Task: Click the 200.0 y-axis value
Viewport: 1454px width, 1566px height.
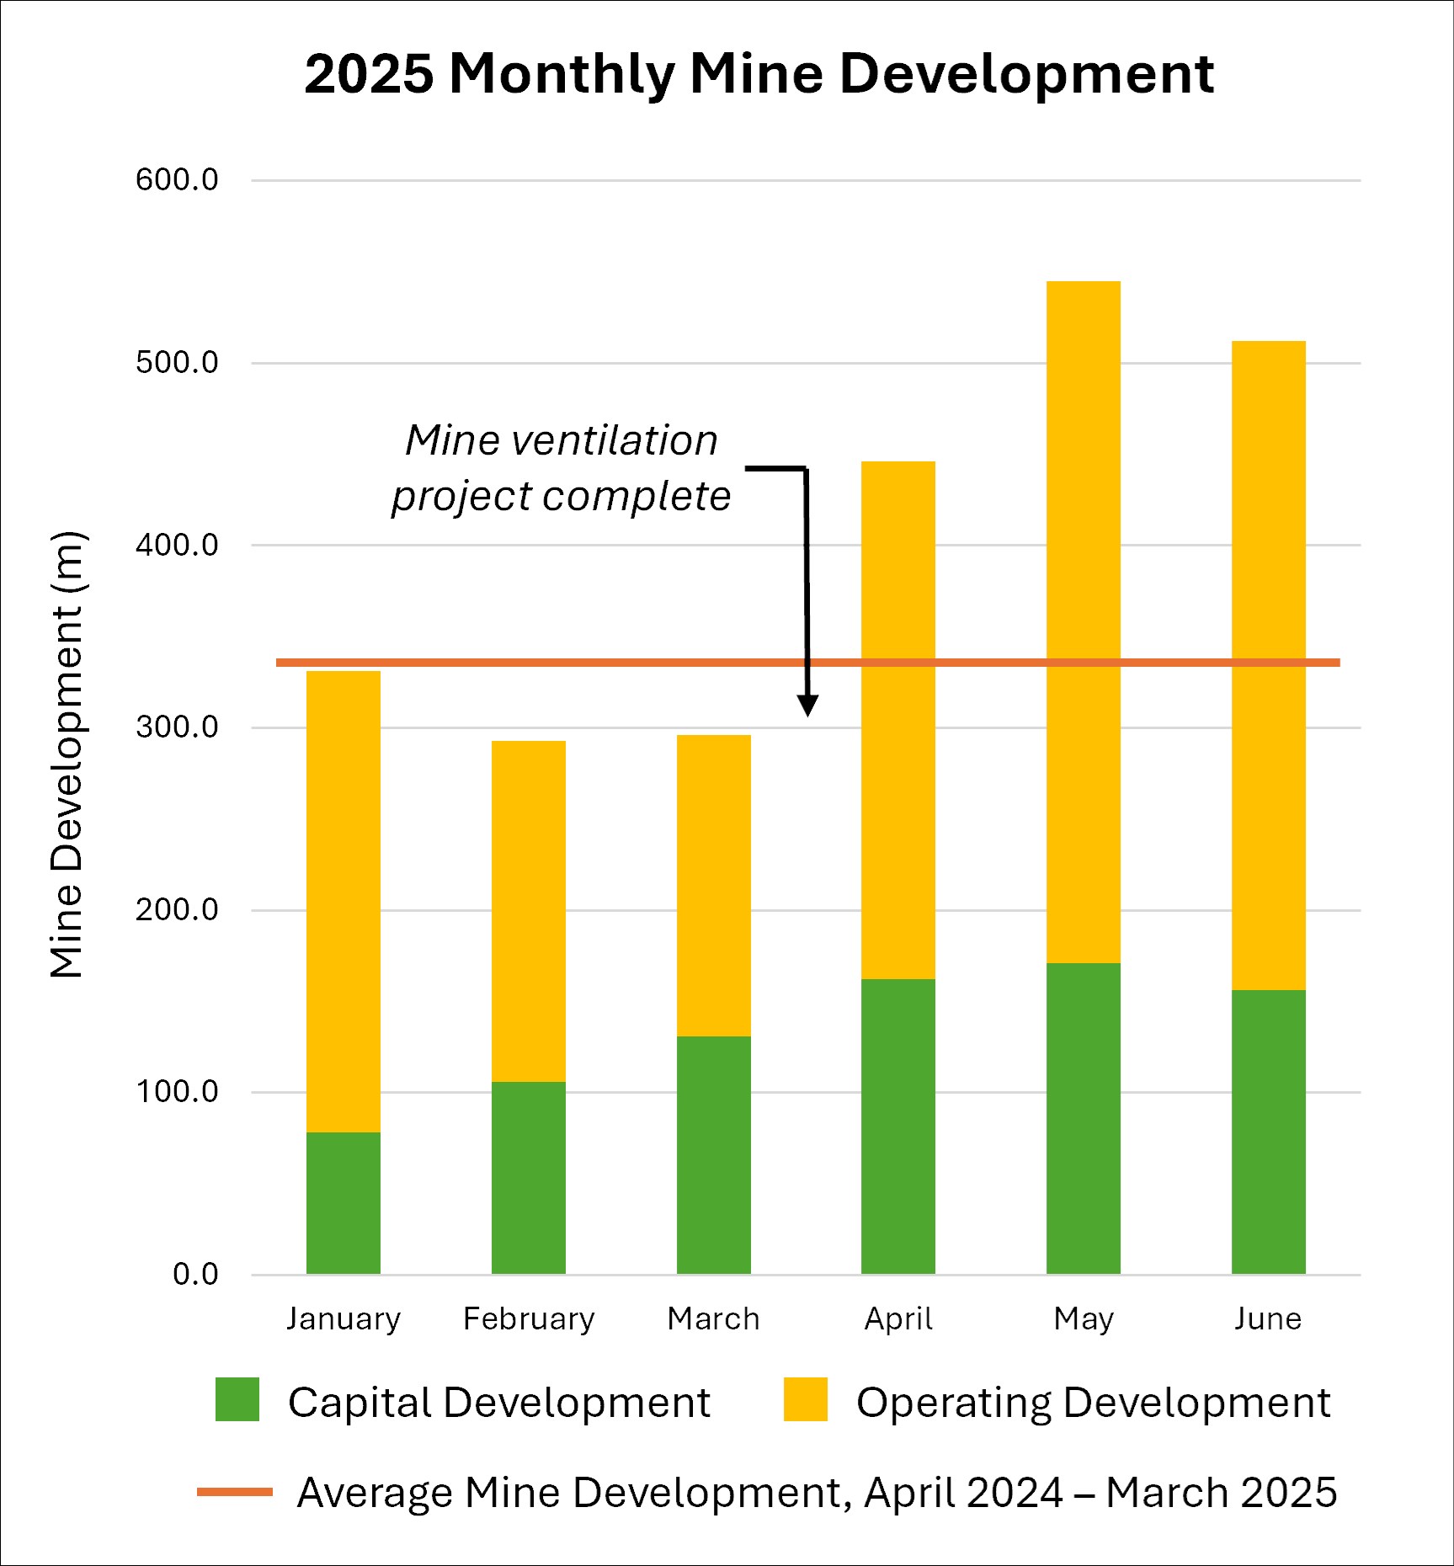Action: pos(177,909)
